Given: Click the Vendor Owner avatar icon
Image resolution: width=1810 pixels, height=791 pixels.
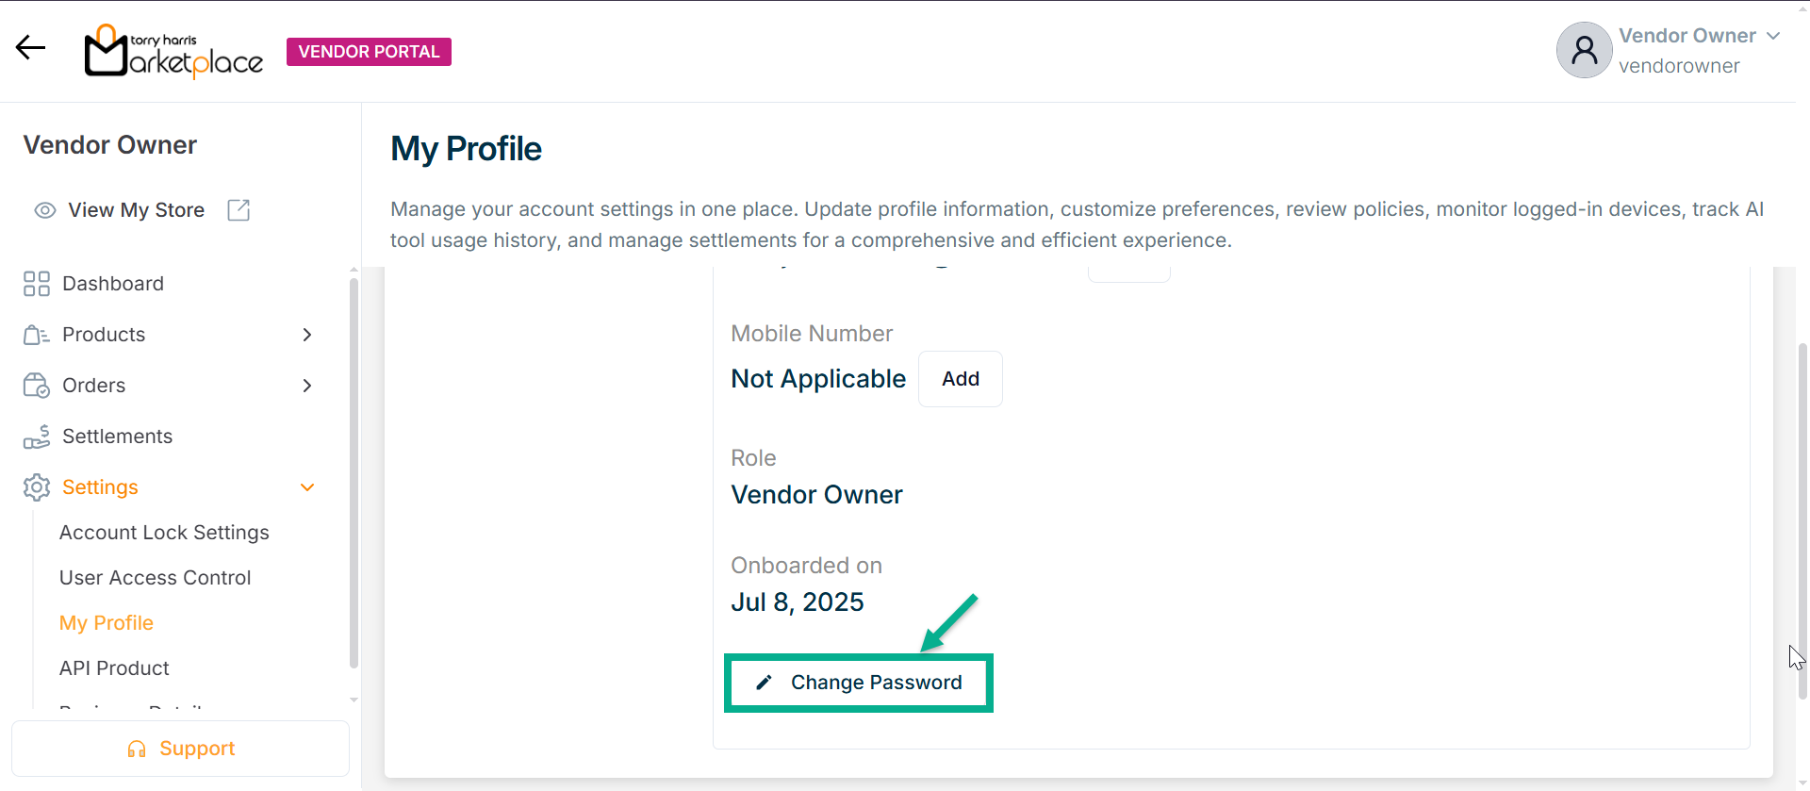Looking at the screenshot, I should 1584,50.
